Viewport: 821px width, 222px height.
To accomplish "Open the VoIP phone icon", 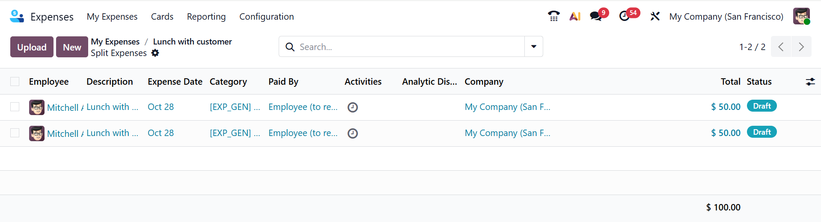I will pyautogui.click(x=553, y=16).
